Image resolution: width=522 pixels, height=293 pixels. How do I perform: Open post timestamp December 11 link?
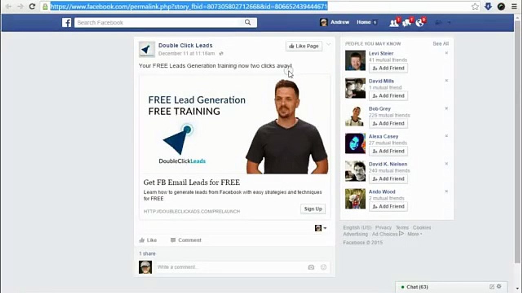186,53
